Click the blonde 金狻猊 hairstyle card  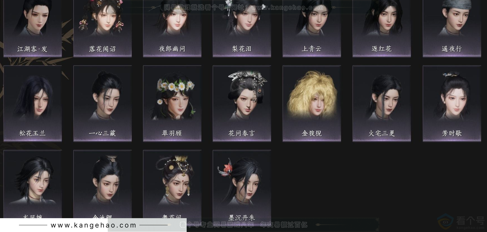coord(312,104)
